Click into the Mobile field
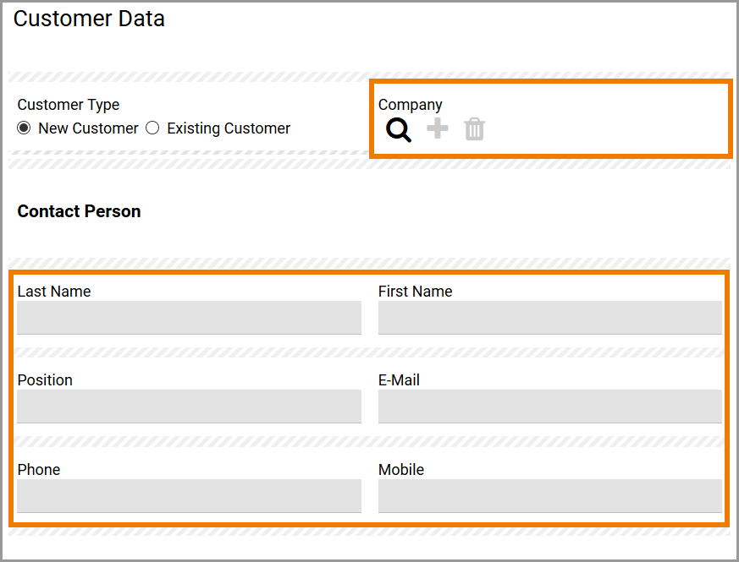Viewport: 739px width, 562px height. click(550, 496)
